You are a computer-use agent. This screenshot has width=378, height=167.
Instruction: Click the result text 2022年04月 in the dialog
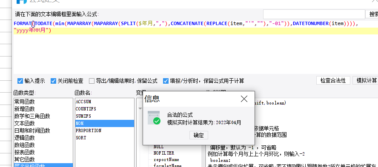228,122
